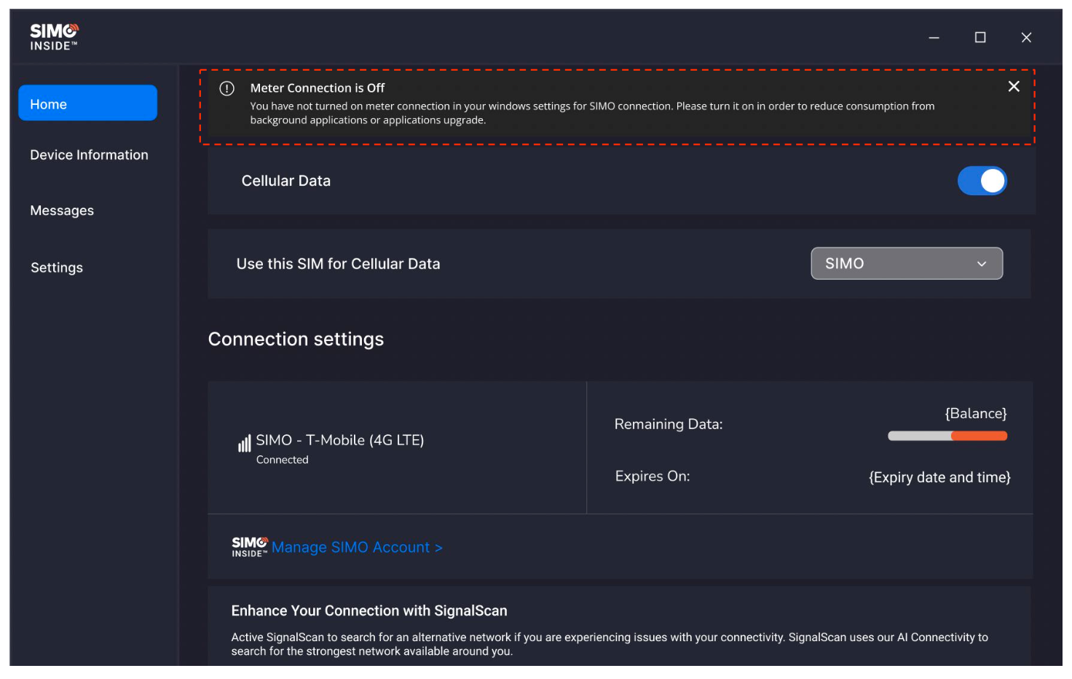Dismiss the Meter Connection is Off banner
The image size is (1072, 679).
pos(1014,87)
